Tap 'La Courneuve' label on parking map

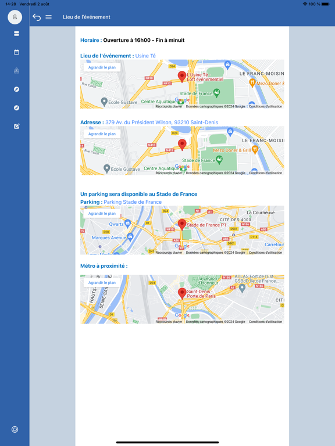[x=261, y=213]
